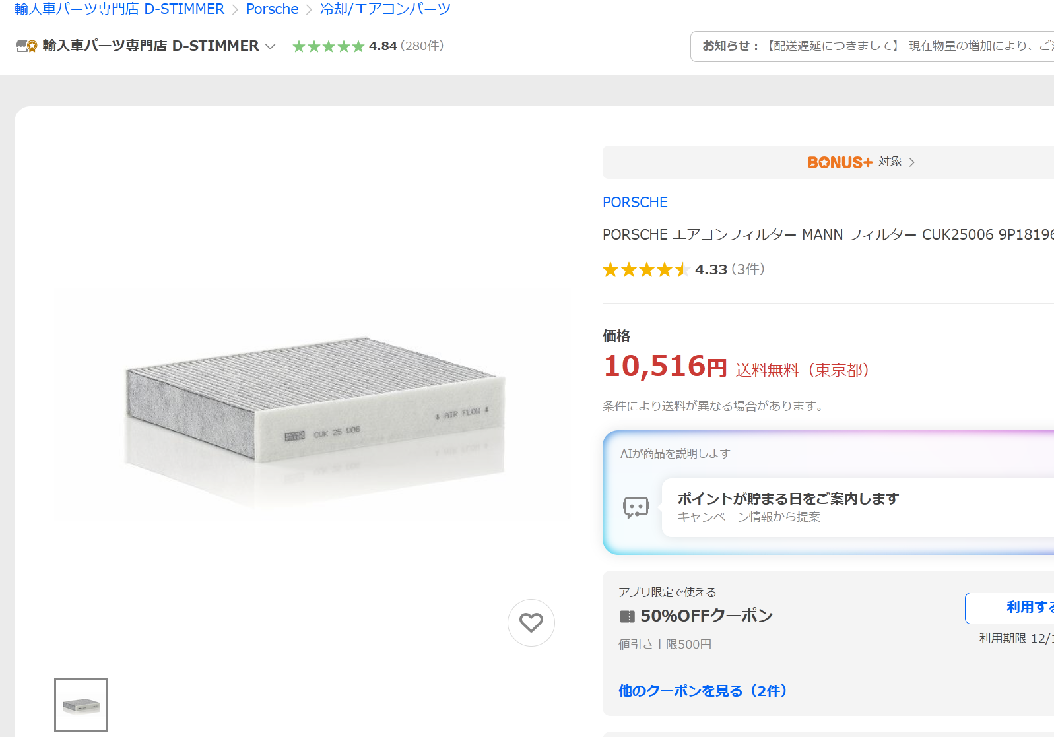Screen dimensions: 1054x737
Task: Open BONUS+ details via the chevron arrow
Action: 912,162
